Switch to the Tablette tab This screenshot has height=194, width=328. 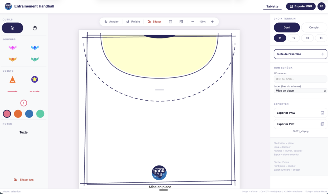tap(272, 6)
